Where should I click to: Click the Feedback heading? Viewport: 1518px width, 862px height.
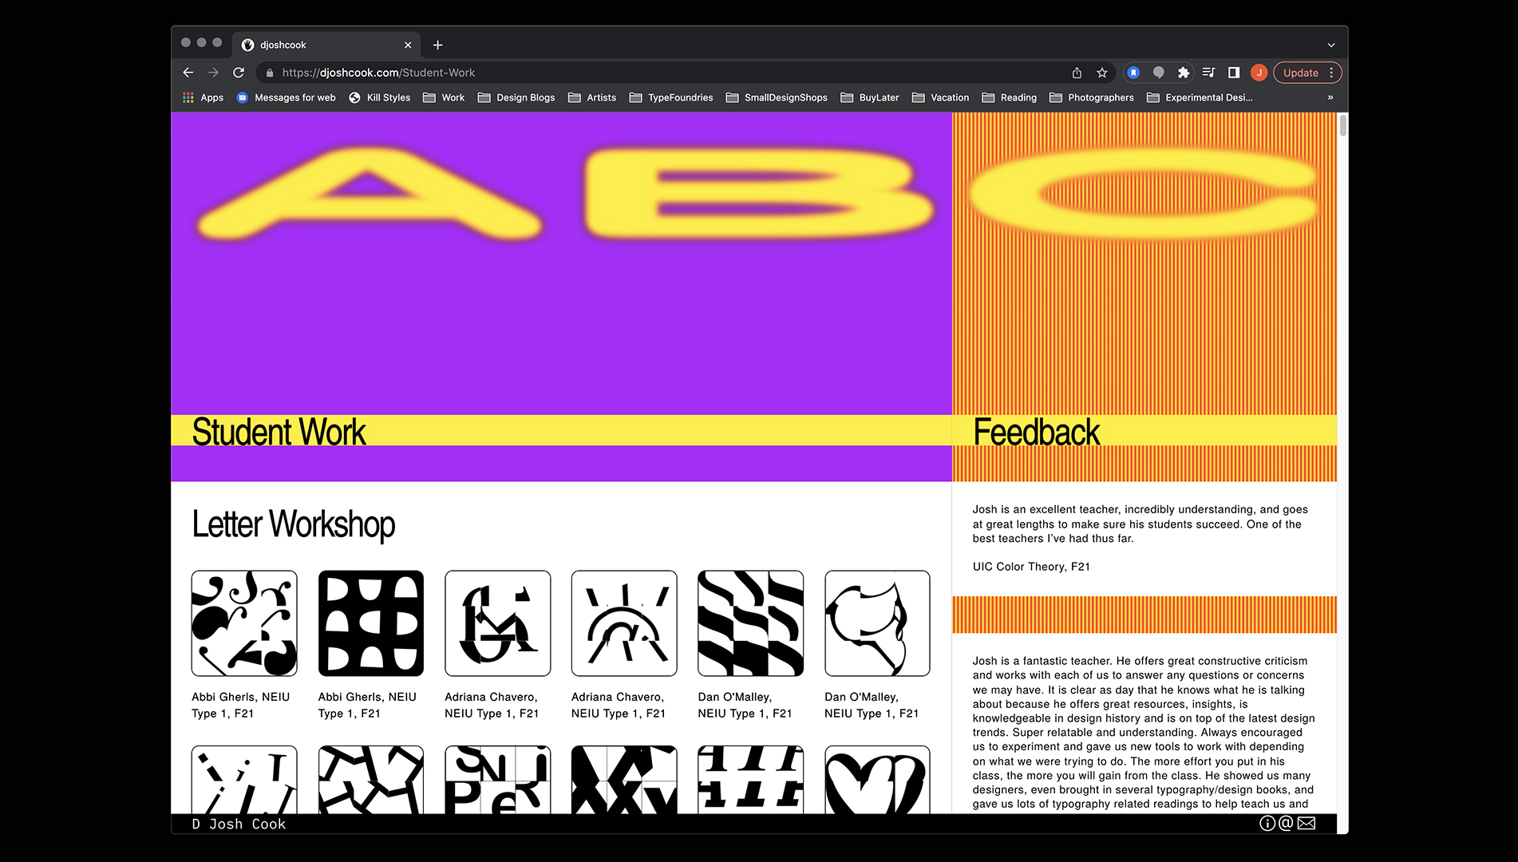point(1036,432)
